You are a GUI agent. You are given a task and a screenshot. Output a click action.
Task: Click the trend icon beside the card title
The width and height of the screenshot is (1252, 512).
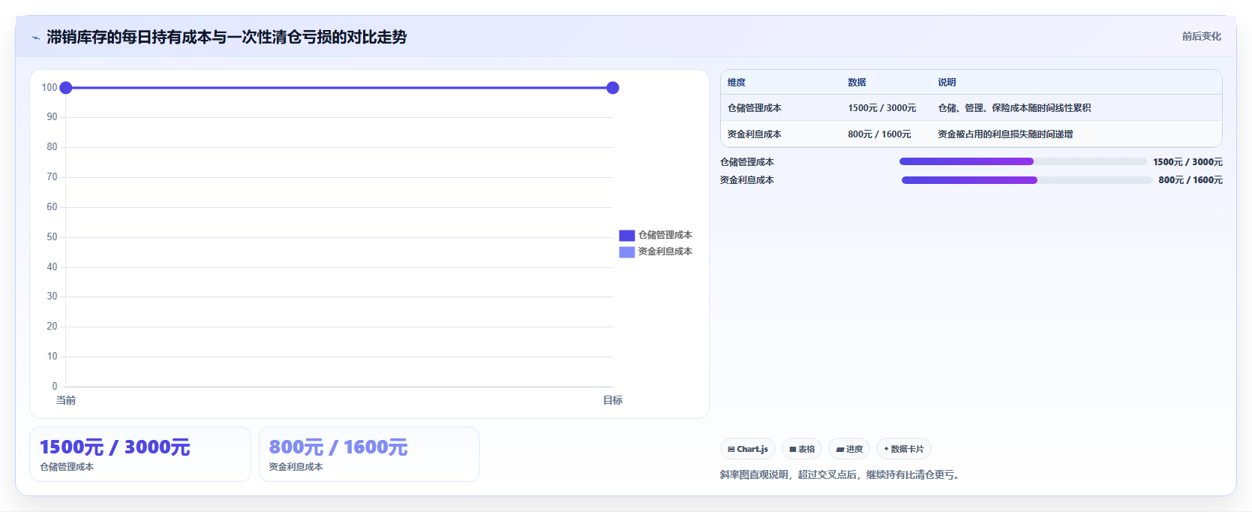pos(35,38)
